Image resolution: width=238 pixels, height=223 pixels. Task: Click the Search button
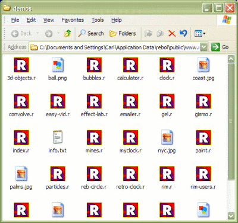pos(91,33)
